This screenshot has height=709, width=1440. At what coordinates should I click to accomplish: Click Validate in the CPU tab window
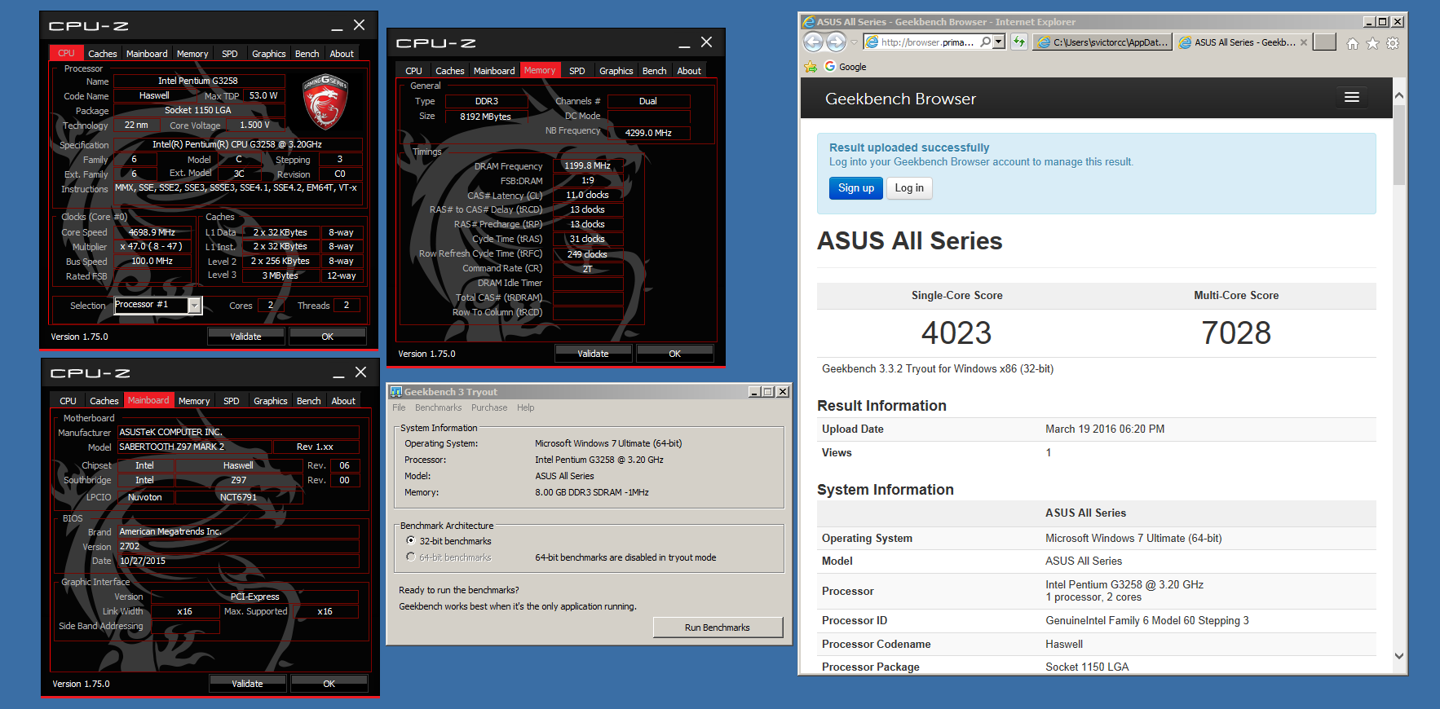(x=246, y=337)
